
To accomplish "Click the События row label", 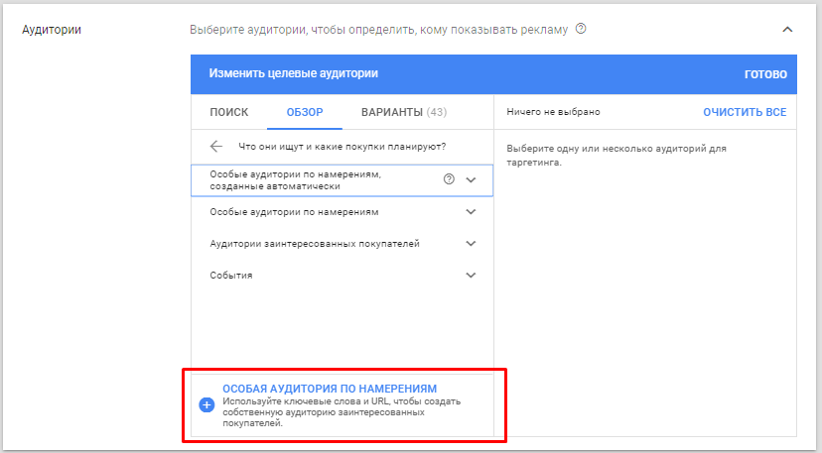I will tap(231, 275).
